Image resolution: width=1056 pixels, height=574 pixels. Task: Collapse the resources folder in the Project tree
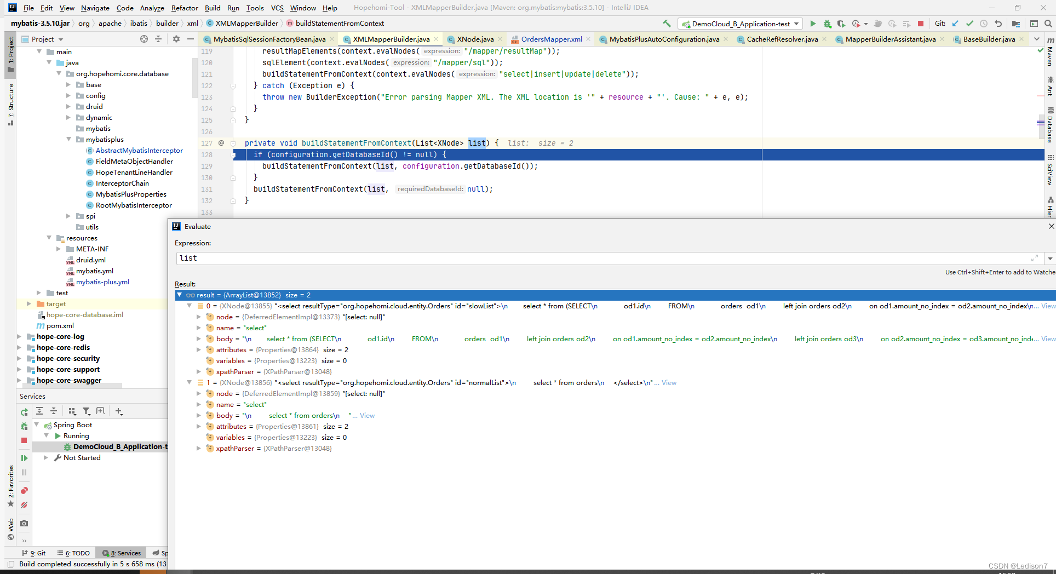tap(49, 238)
